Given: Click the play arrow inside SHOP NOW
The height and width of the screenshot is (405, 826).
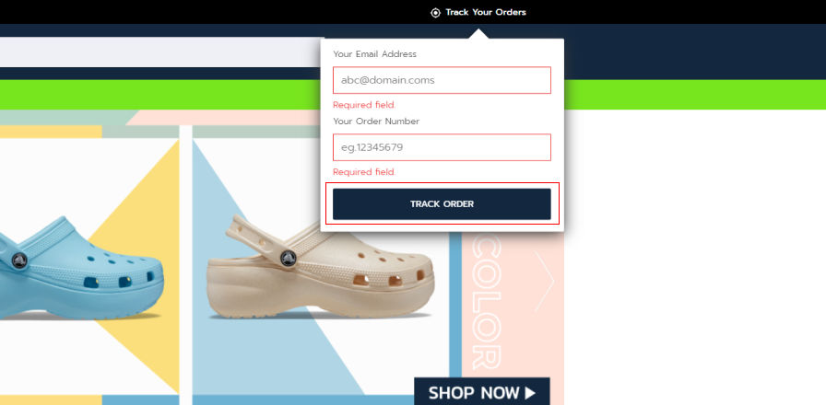Looking at the screenshot, I should coord(530,393).
